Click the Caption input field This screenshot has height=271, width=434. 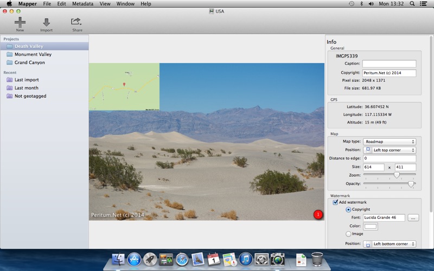click(389, 63)
